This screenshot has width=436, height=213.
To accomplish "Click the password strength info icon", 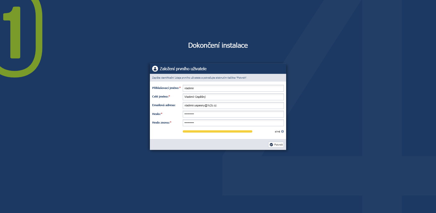I will tap(282, 131).
